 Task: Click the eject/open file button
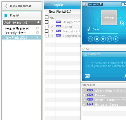(x=116, y=39)
